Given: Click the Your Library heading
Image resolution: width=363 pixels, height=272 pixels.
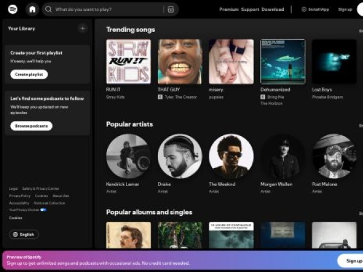Looking at the screenshot, I should pyautogui.click(x=22, y=28).
